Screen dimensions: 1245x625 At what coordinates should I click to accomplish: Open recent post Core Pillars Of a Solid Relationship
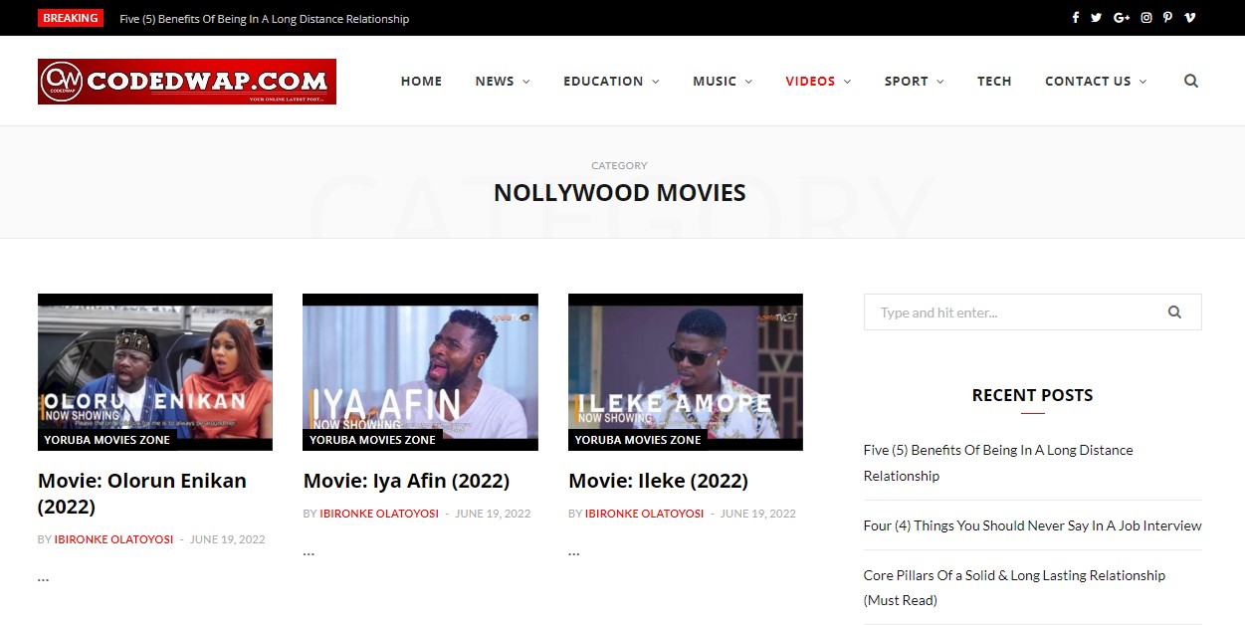coord(1014,587)
